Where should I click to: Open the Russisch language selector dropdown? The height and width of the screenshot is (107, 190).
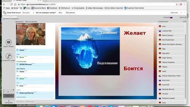(28, 12)
